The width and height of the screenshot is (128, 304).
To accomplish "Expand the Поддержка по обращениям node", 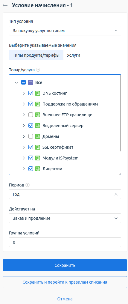I will [x=24, y=104].
